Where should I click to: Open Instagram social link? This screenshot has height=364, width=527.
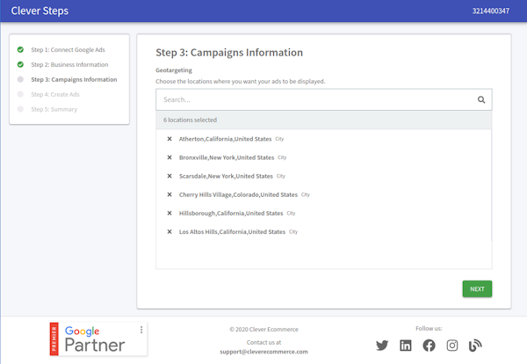tap(452, 346)
